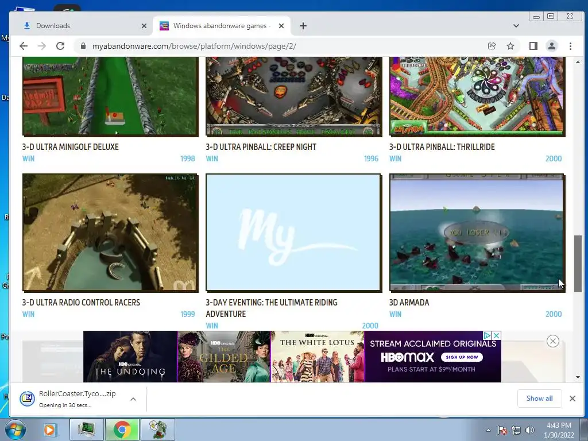Open 3-D Ultra Pinball: Creep Night thumbnail

coord(293,96)
